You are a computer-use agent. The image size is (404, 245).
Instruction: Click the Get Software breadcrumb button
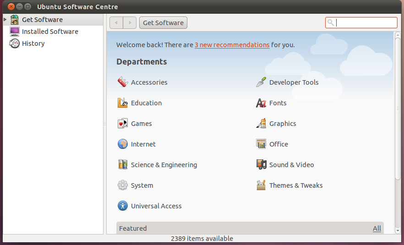(163, 23)
